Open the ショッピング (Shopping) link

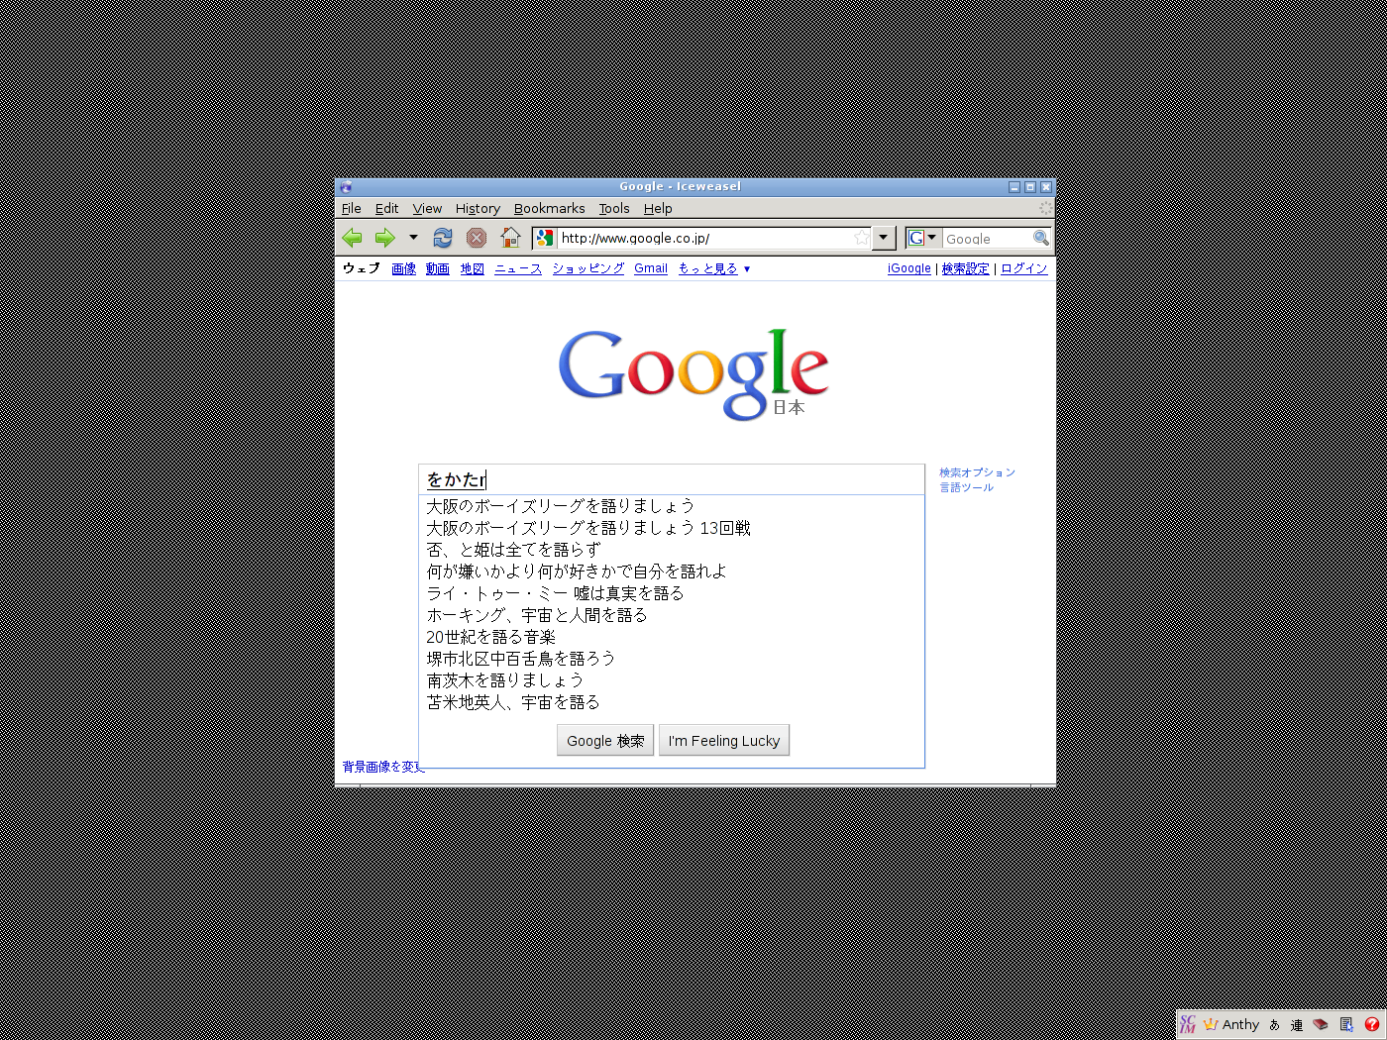pyautogui.click(x=588, y=268)
